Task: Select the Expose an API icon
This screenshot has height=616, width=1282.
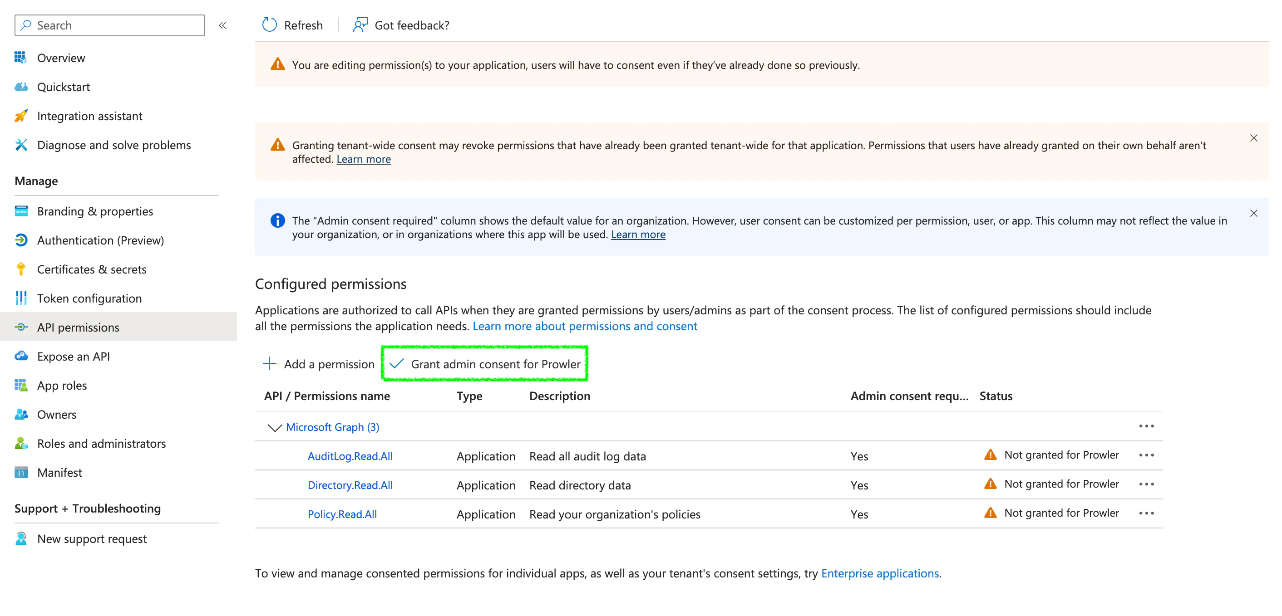Action: (x=20, y=356)
